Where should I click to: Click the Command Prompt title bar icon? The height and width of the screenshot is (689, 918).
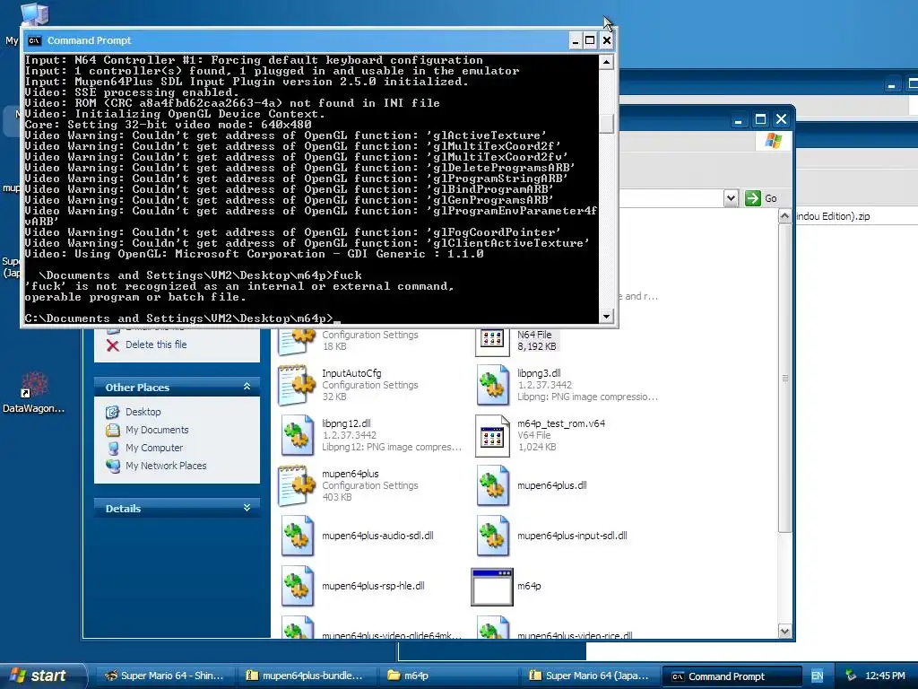click(x=34, y=40)
